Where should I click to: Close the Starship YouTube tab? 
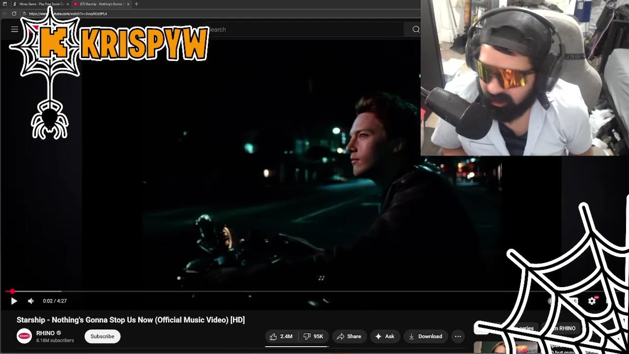(x=128, y=4)
